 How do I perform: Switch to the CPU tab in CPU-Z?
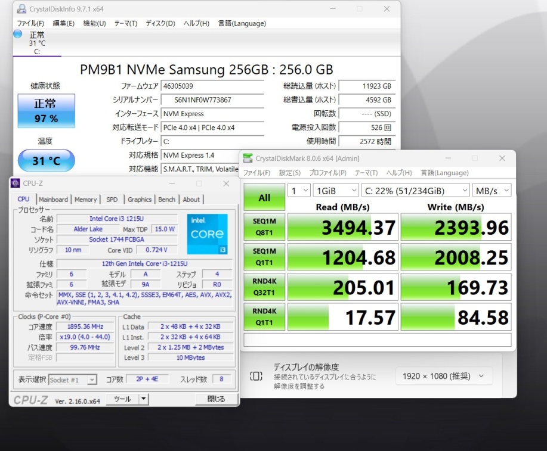(23, 199)
